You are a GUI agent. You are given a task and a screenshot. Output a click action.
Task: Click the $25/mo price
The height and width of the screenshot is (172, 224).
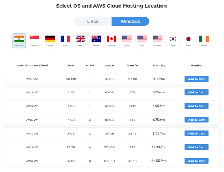pyautogui.click(x=159, y=92)
